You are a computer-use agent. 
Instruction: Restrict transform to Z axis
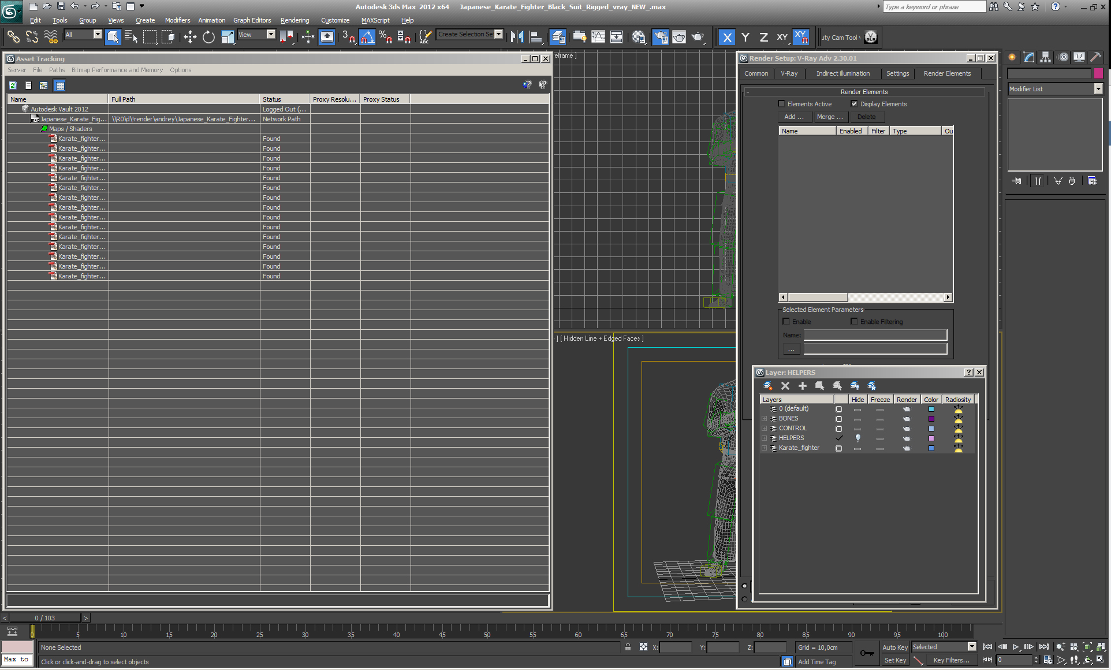pos(763,38)
